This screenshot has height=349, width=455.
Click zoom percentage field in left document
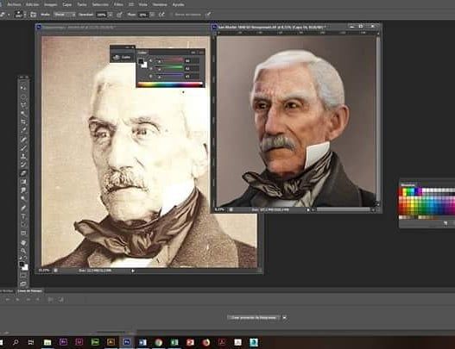coord(44,271)
